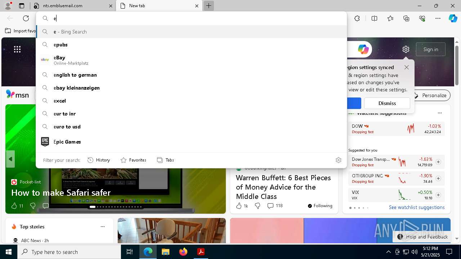Viewport: 461px width, 259px height.
Task: Open the tab actions menu icon
Action: 22,6
